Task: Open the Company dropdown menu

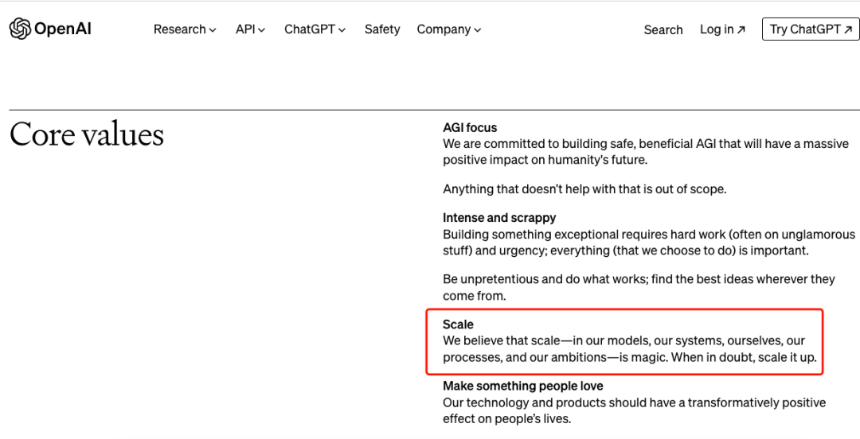Action: (x=448, y=29)
